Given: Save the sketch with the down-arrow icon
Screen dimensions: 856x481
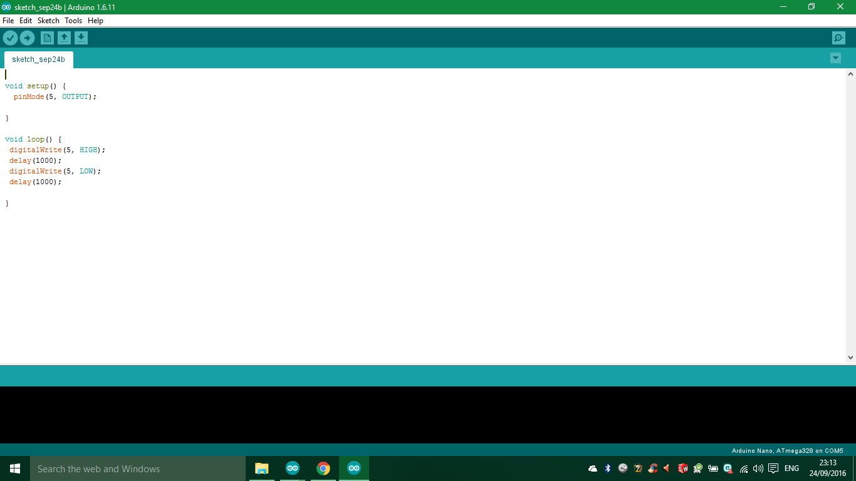Looking at the screenshot, I should [81, 38].
